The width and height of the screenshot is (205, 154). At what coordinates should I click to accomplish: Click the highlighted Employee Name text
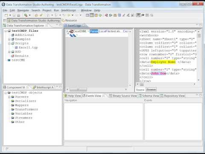click(163, 62)
